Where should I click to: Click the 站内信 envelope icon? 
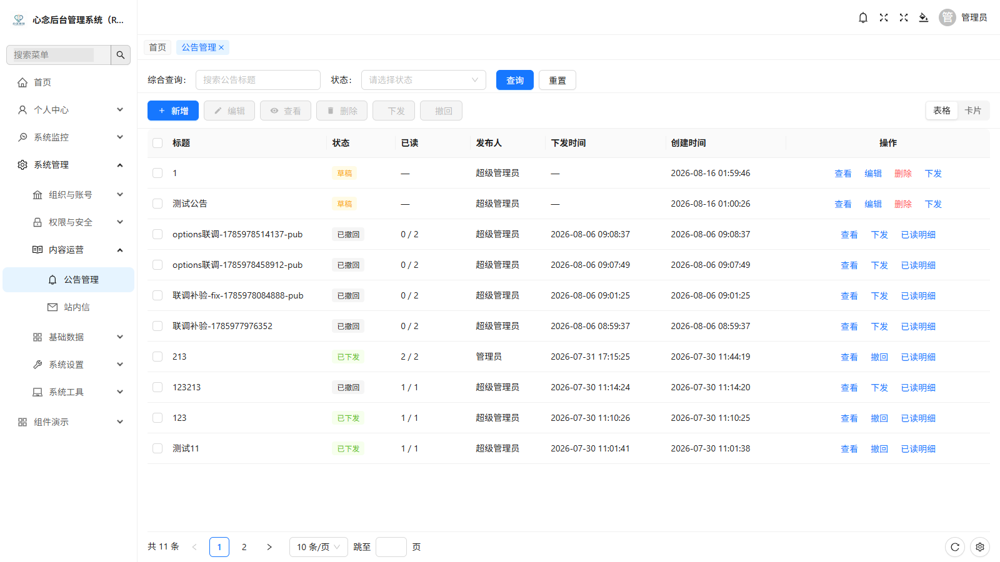pyautogui.click(x=52, y=307)
